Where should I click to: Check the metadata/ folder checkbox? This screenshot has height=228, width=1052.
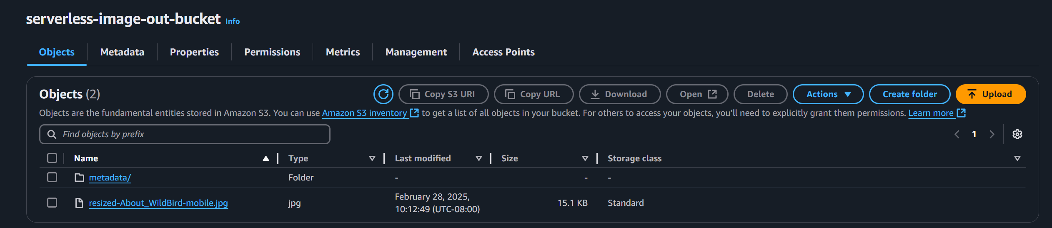pos(52,177)
